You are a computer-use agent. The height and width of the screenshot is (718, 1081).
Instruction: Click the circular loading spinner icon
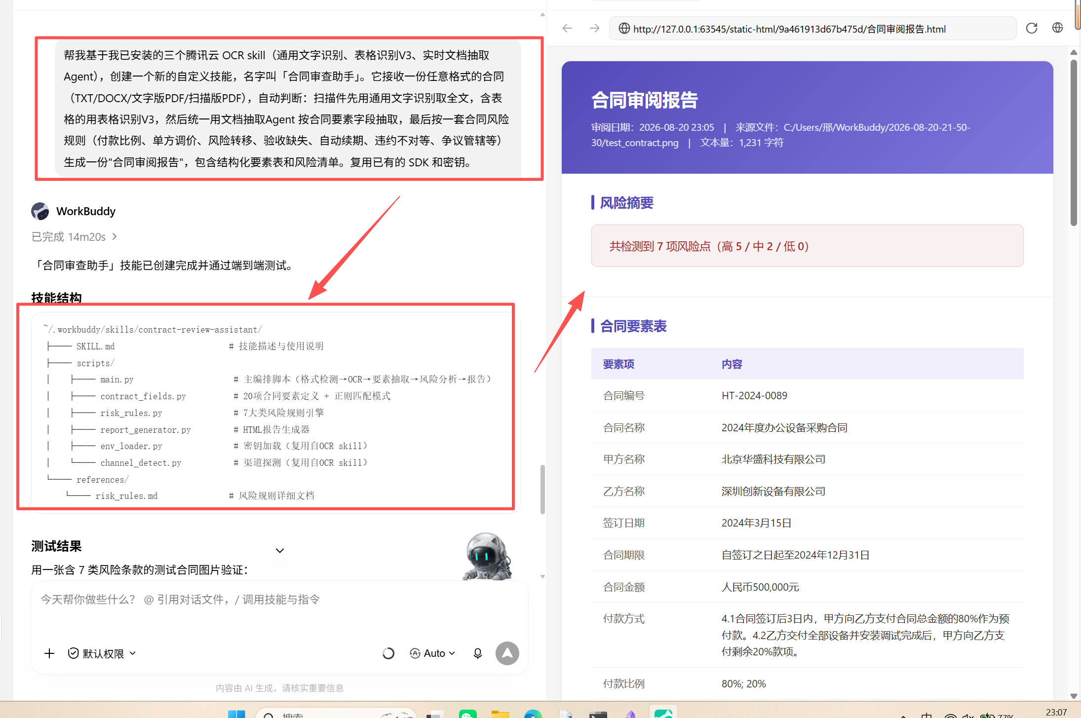(x=388, y=653)
